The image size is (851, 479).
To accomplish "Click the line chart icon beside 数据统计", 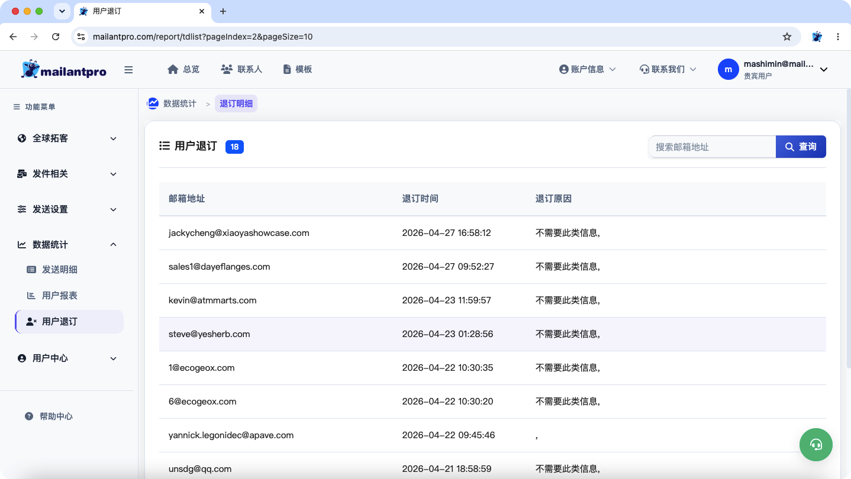I will [22, 245].
